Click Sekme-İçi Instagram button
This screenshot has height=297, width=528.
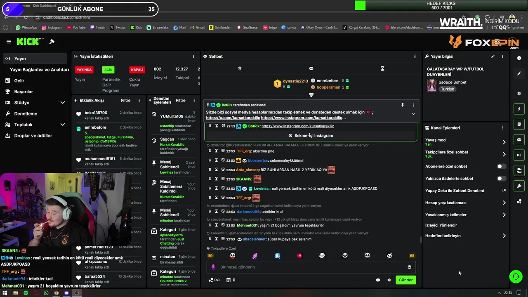(x=311, y=135)
